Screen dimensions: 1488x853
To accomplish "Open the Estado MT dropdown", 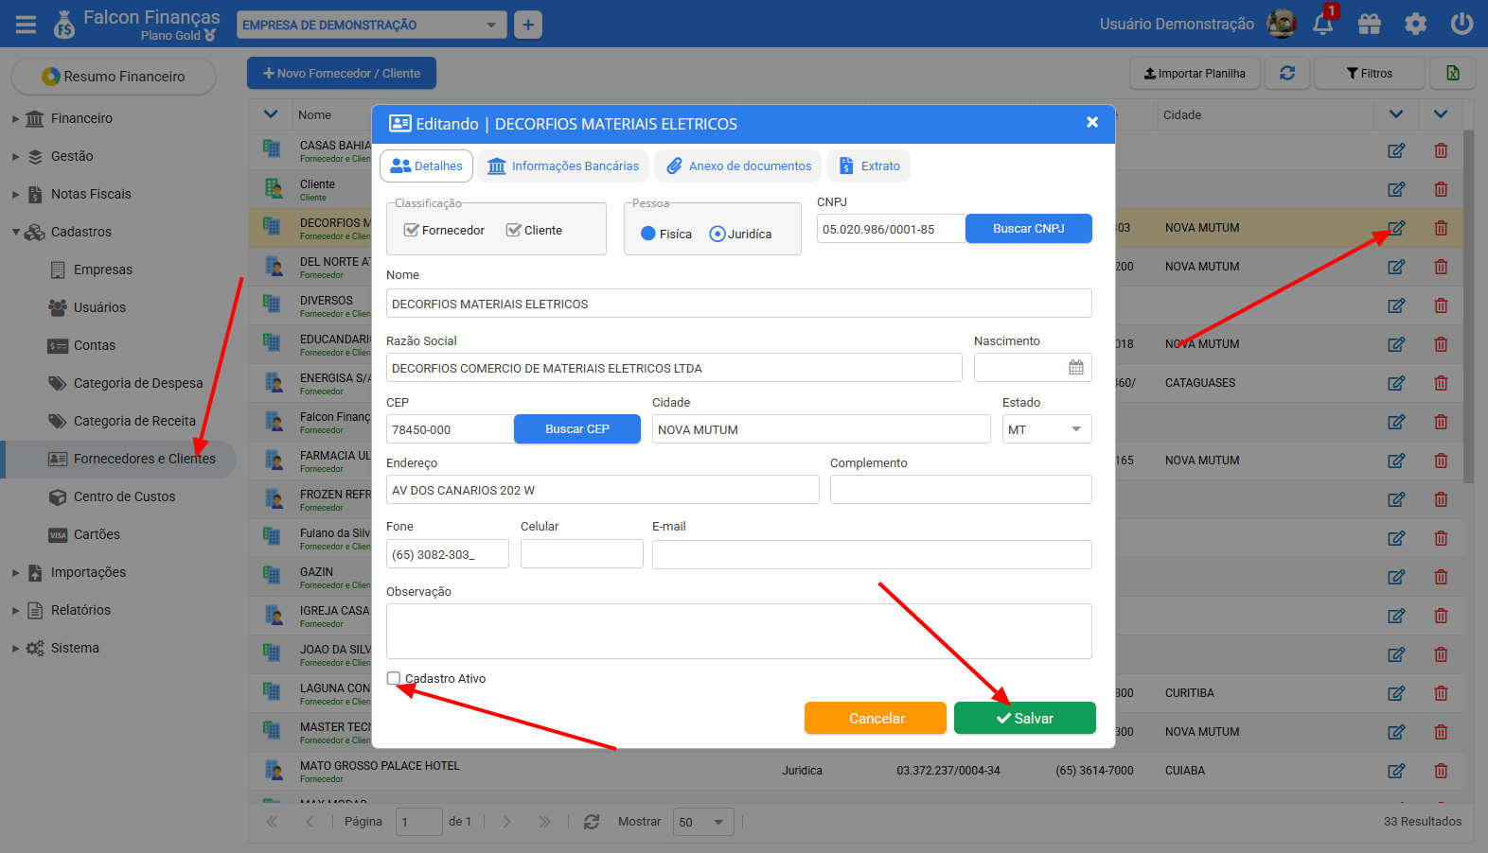I will (x=1046, y=429).
